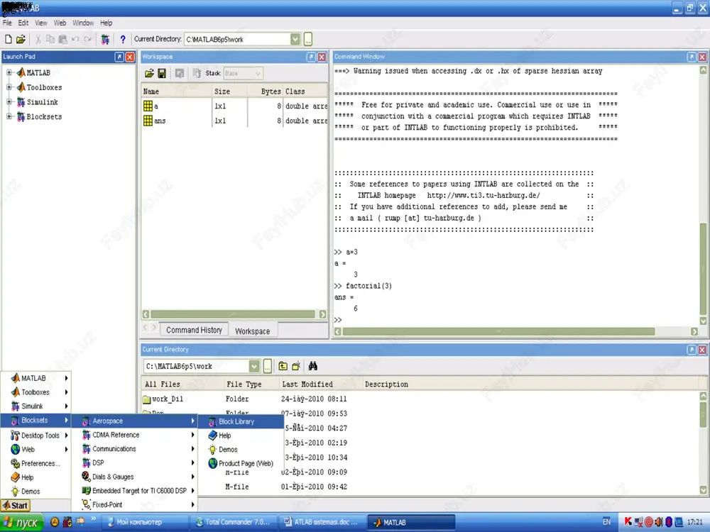The image size is (710, 532).
Task: Select the ans variable row
Action: 234,121
